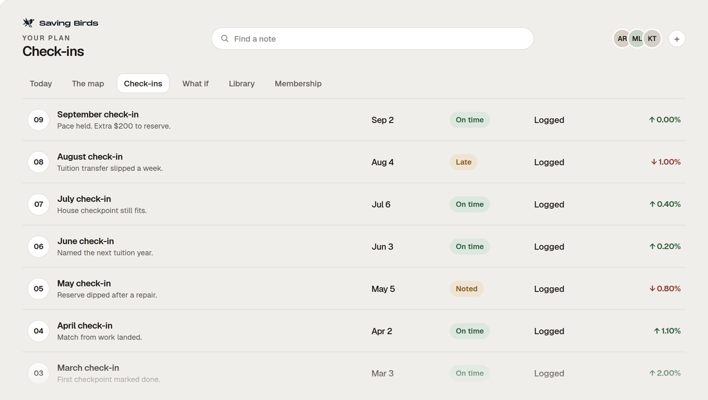Click 'Match from work landed.' note
The image size is (708, 400).
click(99, 337)
